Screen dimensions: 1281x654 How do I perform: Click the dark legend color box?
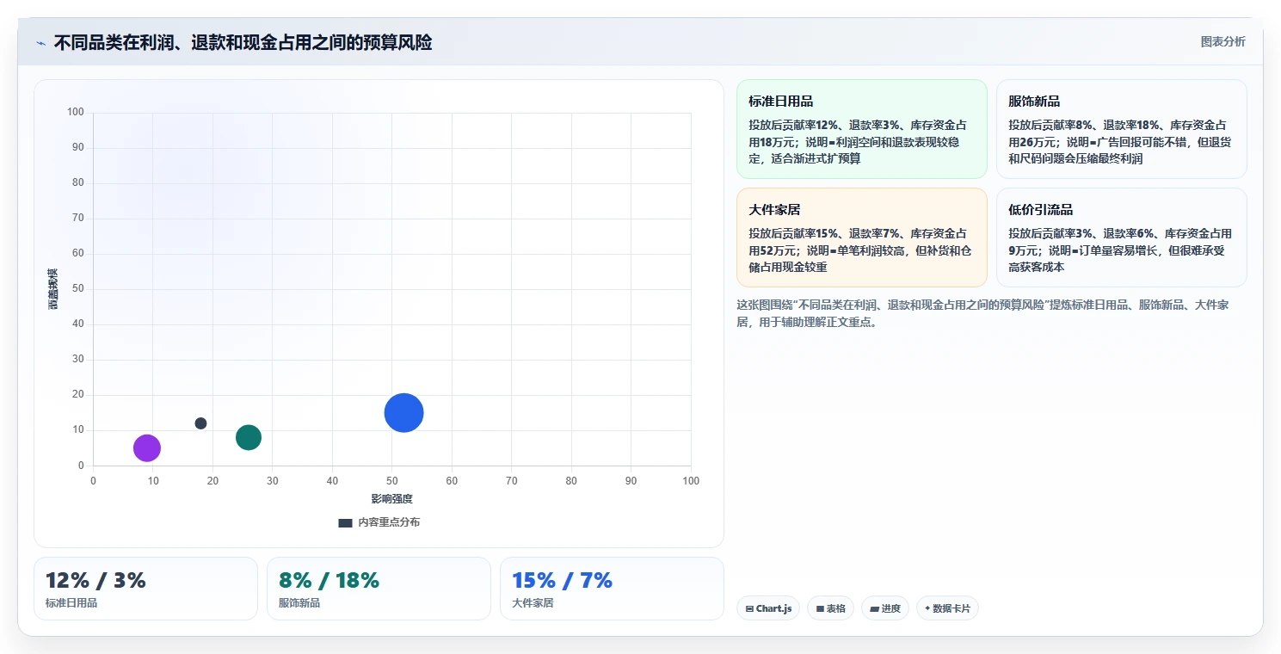coord(345,522)
